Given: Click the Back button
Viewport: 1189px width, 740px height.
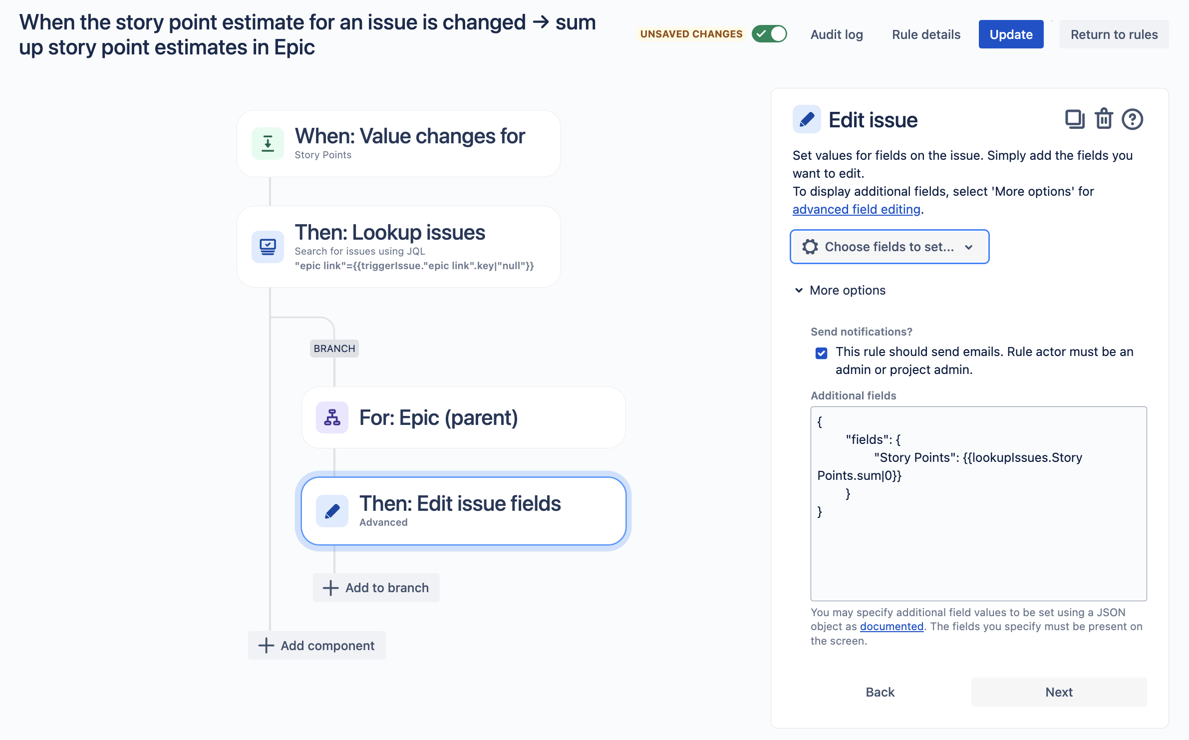Looking at the screenshot, I should 880,692.
